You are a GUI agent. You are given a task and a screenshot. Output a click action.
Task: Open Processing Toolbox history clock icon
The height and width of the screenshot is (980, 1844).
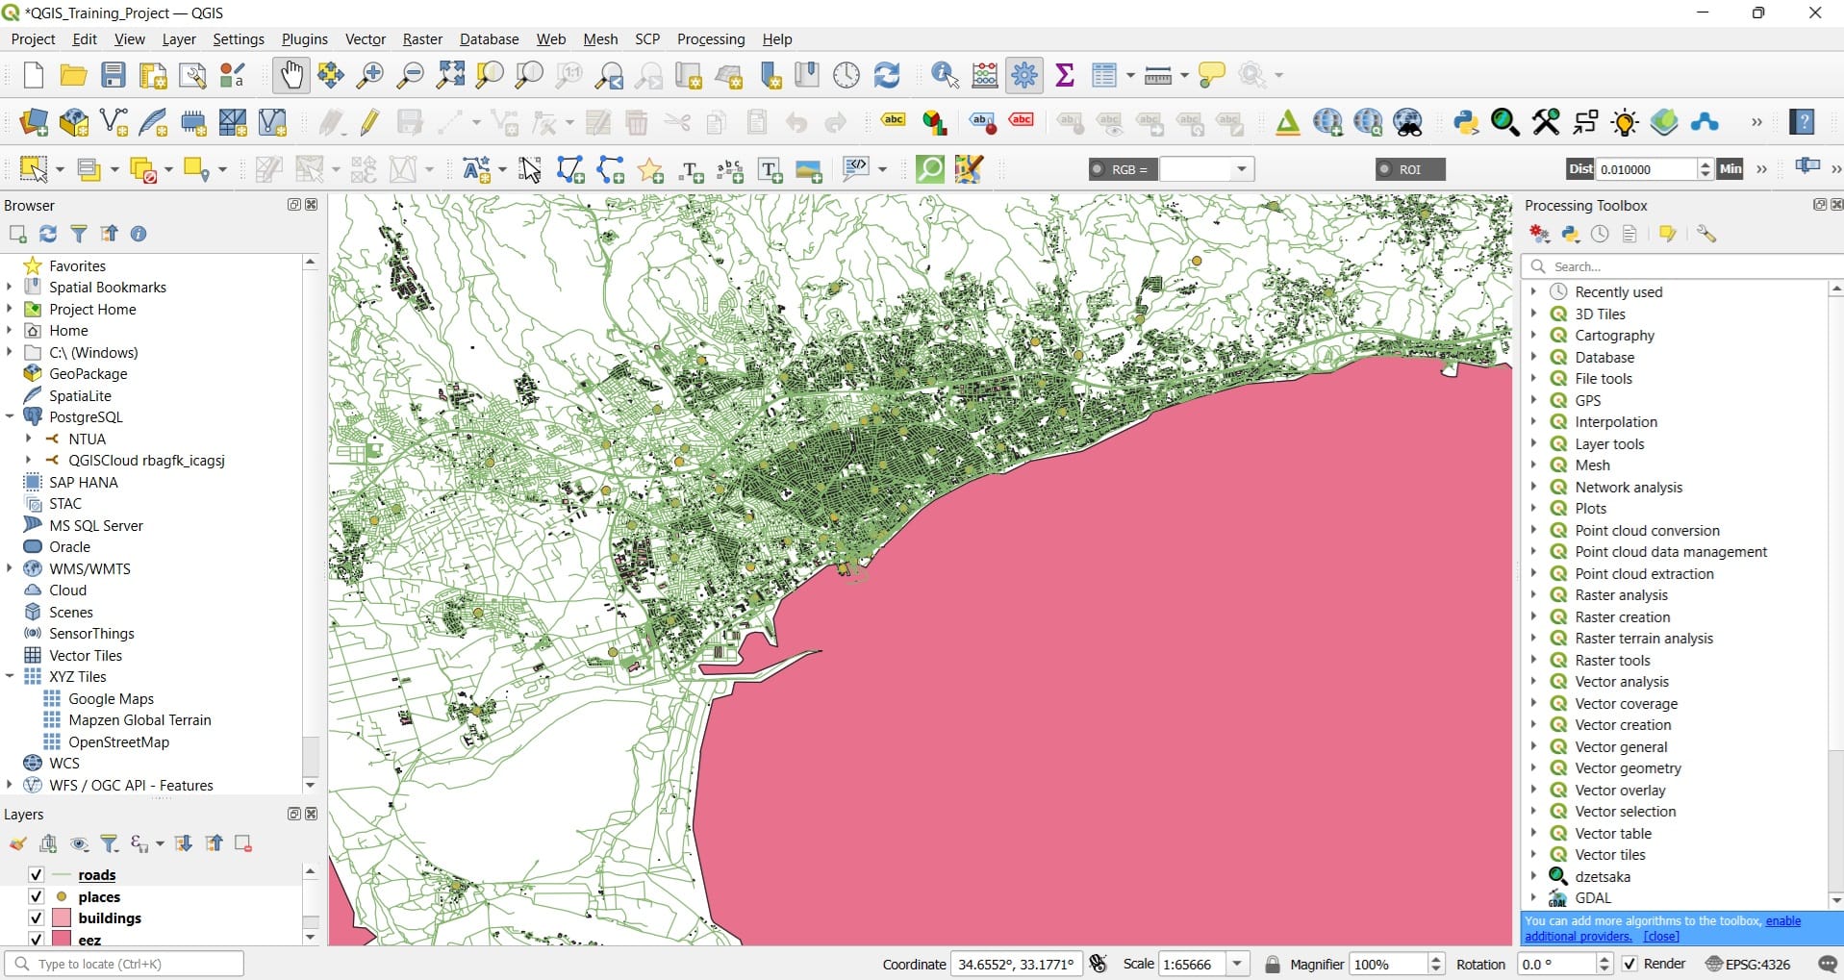(1600, 234)
